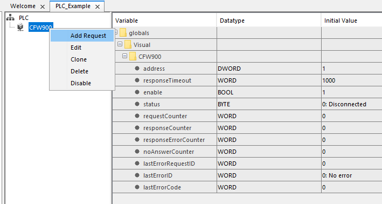The image size is (382, 204).
Task: Click the bullet icon beside responseErrorCounter
Action: pyautogui.click(x=137, y=140)
